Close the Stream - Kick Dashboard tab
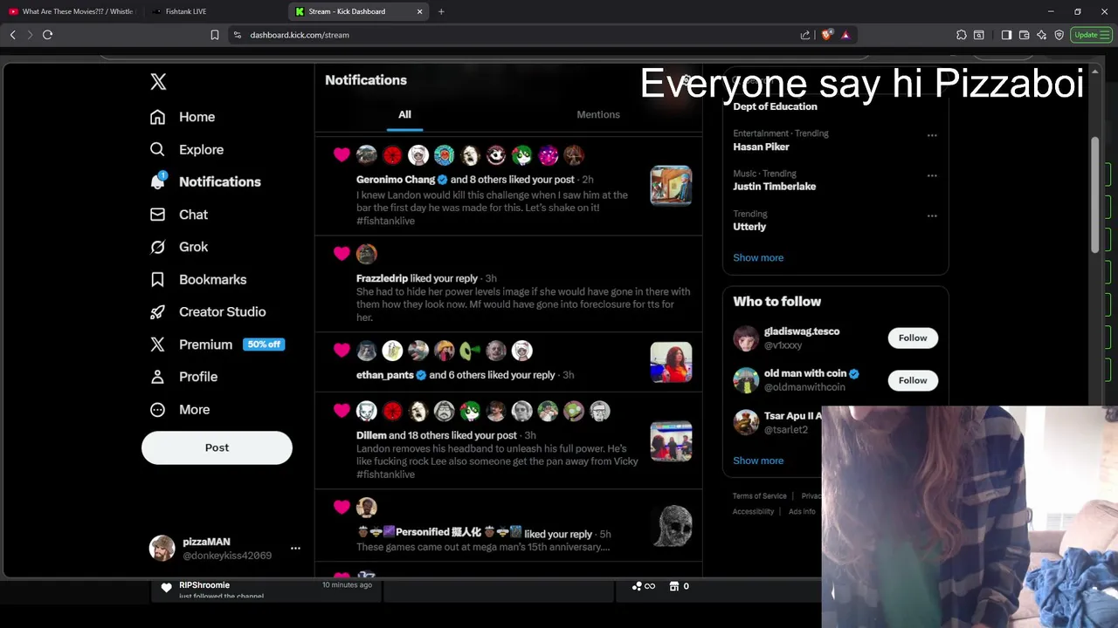The image size is (1118, 628). pyautogui.click(x=419, y=11)
